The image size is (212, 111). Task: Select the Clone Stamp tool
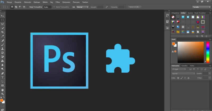(x=2, y=49)
